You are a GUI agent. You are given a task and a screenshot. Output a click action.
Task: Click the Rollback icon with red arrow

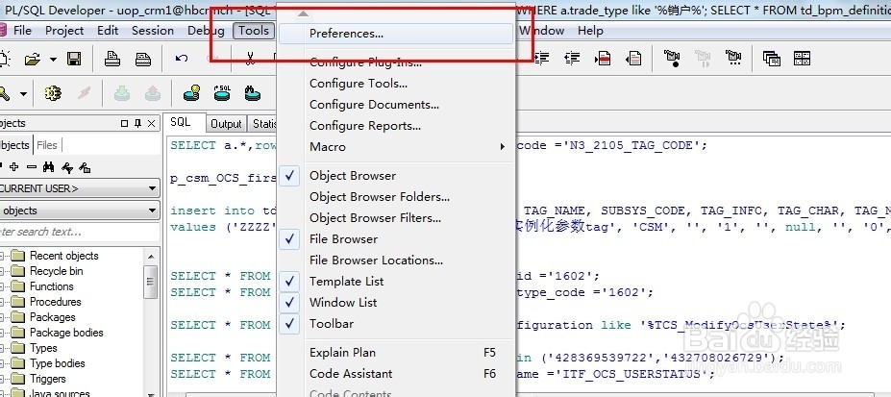click(152, 93)
